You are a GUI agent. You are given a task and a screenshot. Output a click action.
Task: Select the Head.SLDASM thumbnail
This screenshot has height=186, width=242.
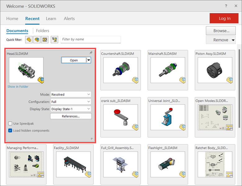coord(26,70)
